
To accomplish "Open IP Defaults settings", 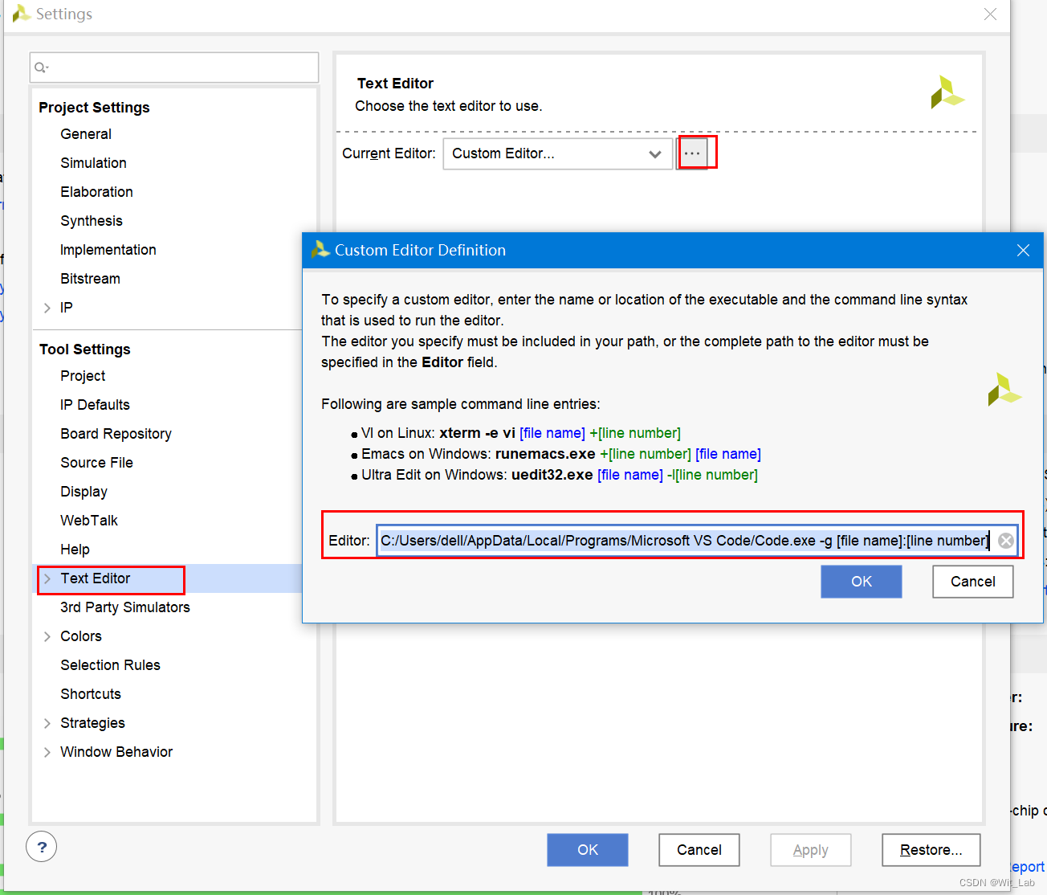I will (x=95, y=405).
